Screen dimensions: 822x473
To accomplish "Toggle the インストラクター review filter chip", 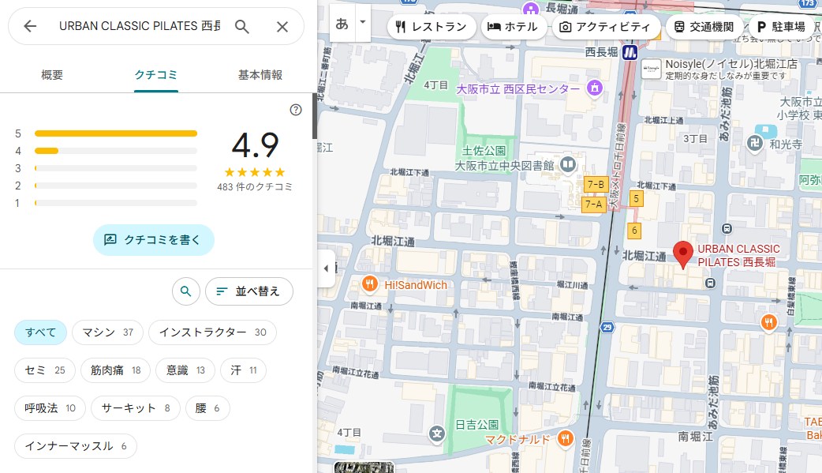I will tap(212, 332).
